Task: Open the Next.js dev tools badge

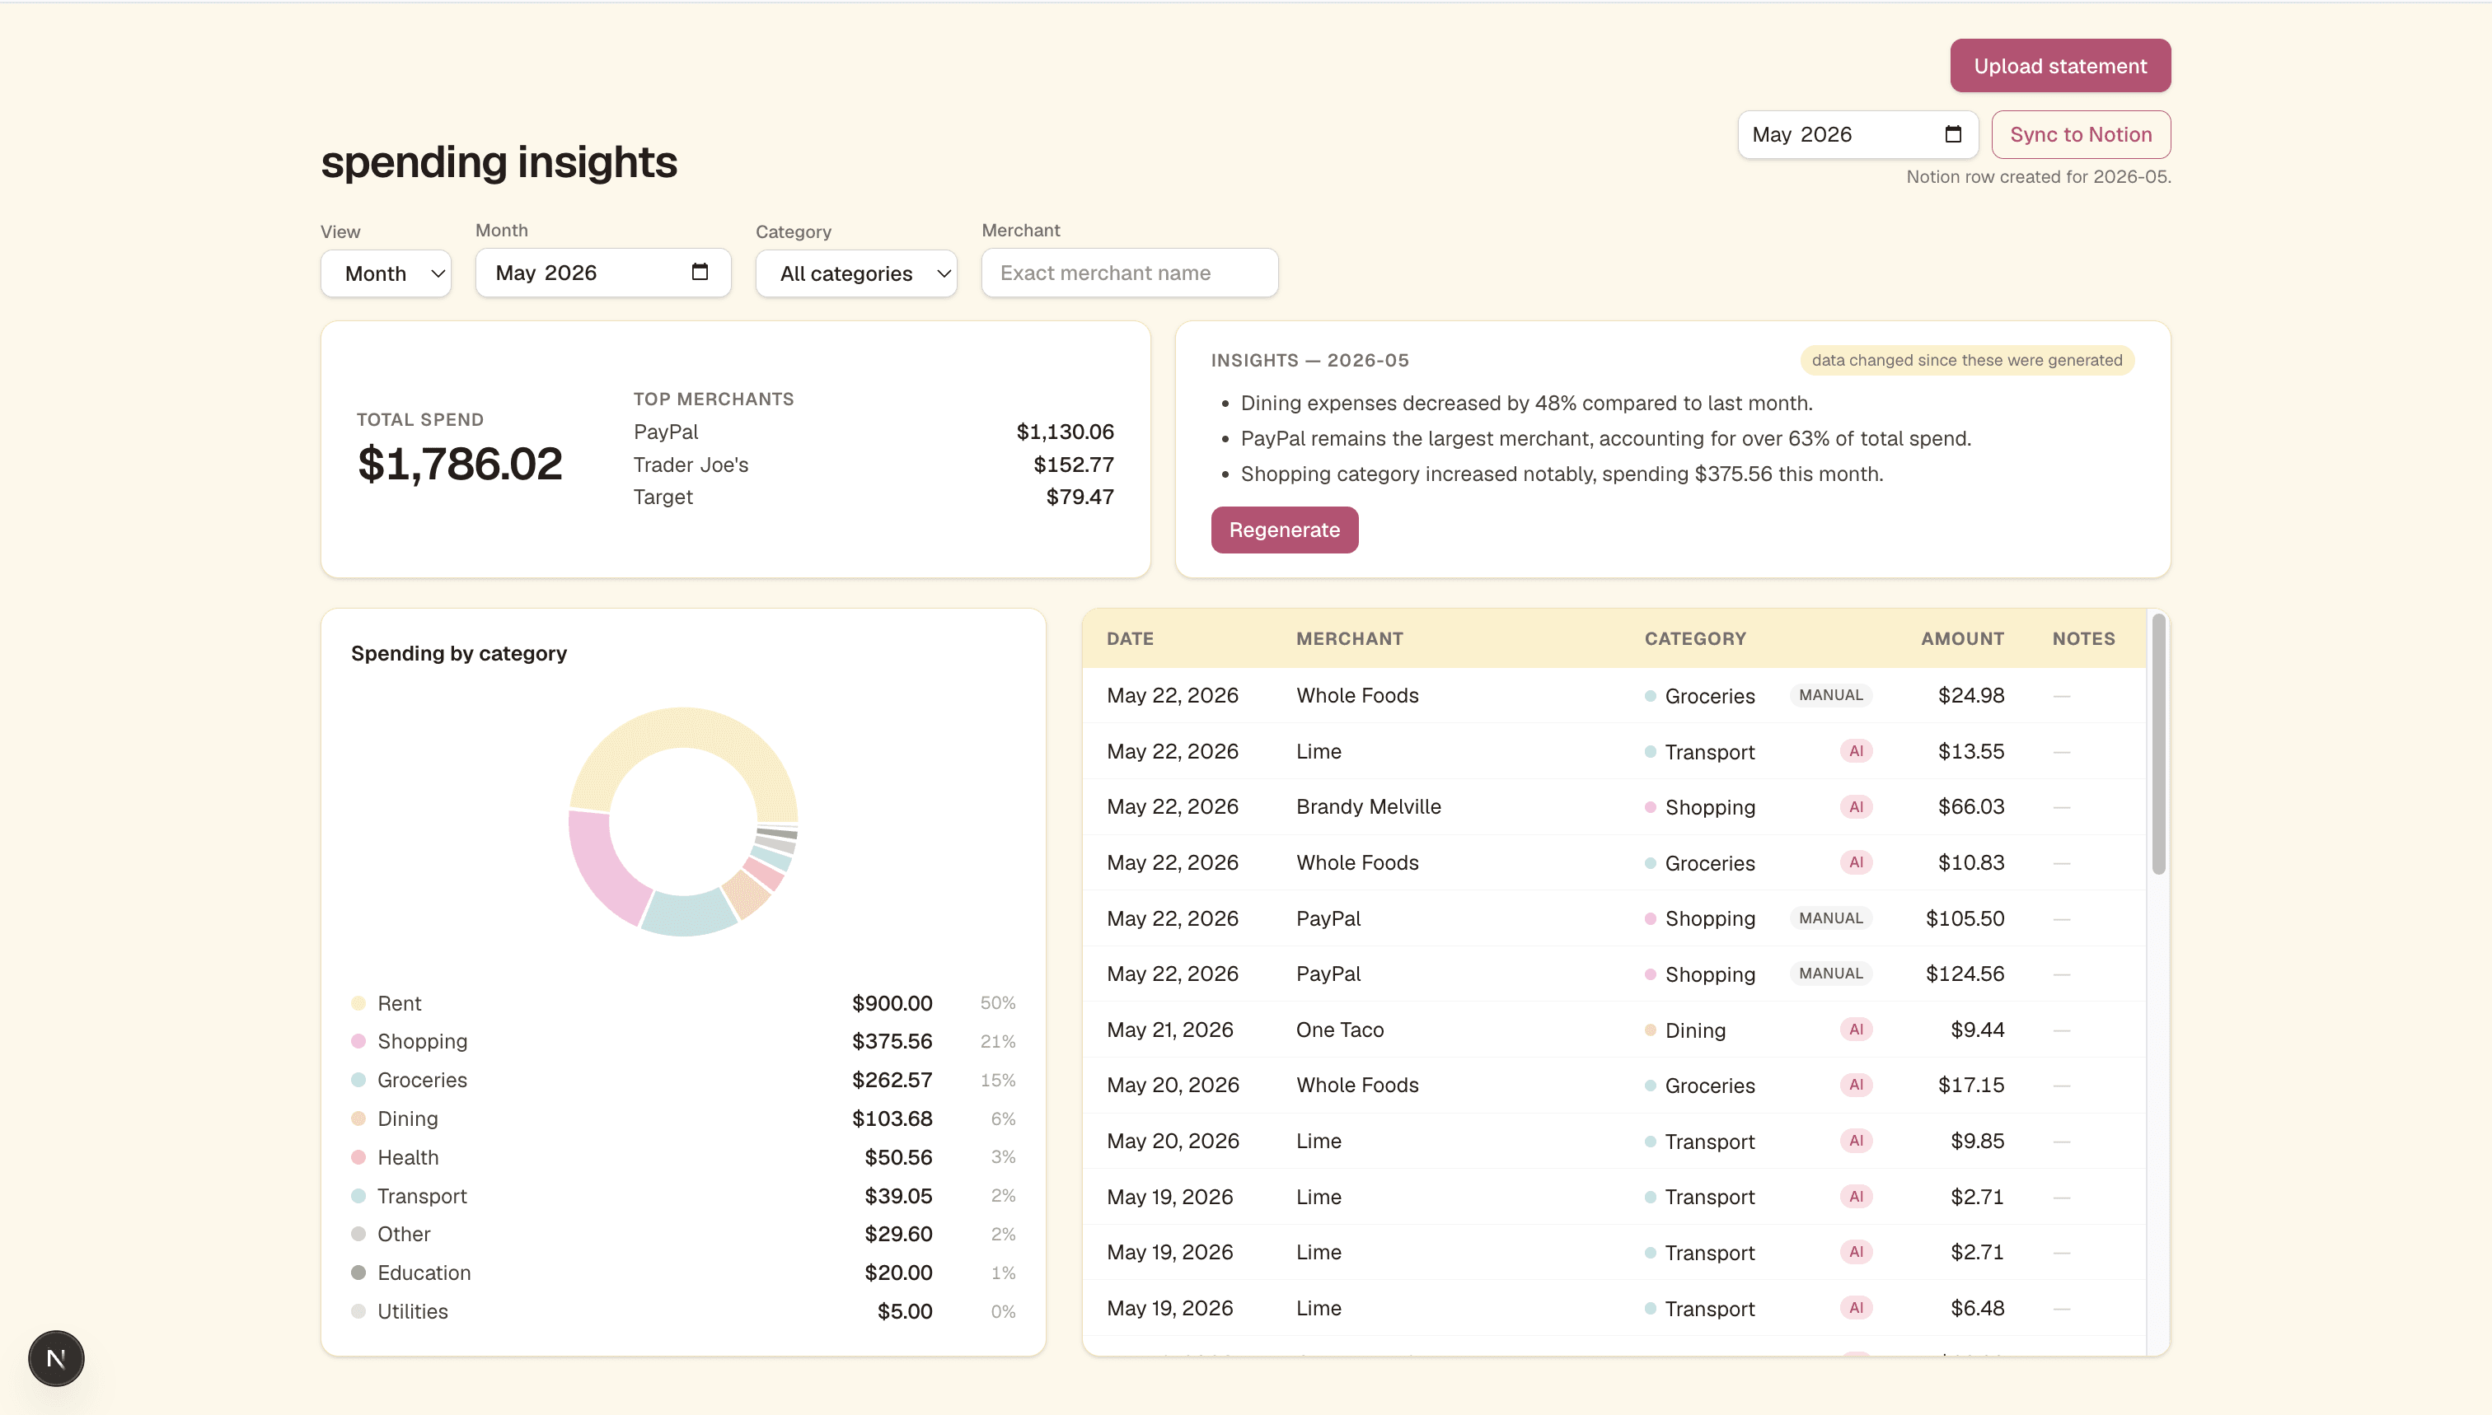Action: (55, 1357)
